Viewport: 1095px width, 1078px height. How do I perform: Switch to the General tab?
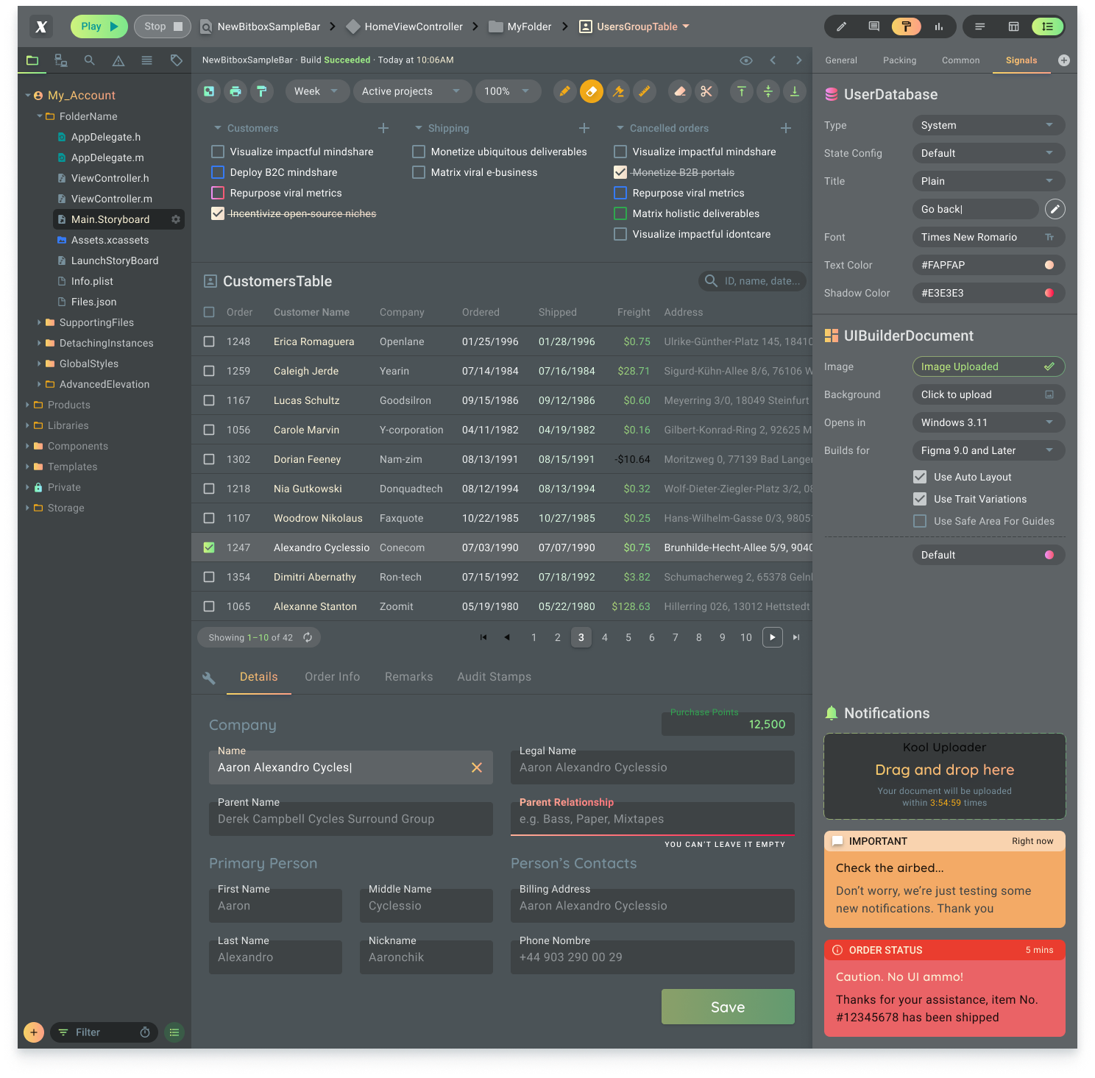[x=841, y=60]
